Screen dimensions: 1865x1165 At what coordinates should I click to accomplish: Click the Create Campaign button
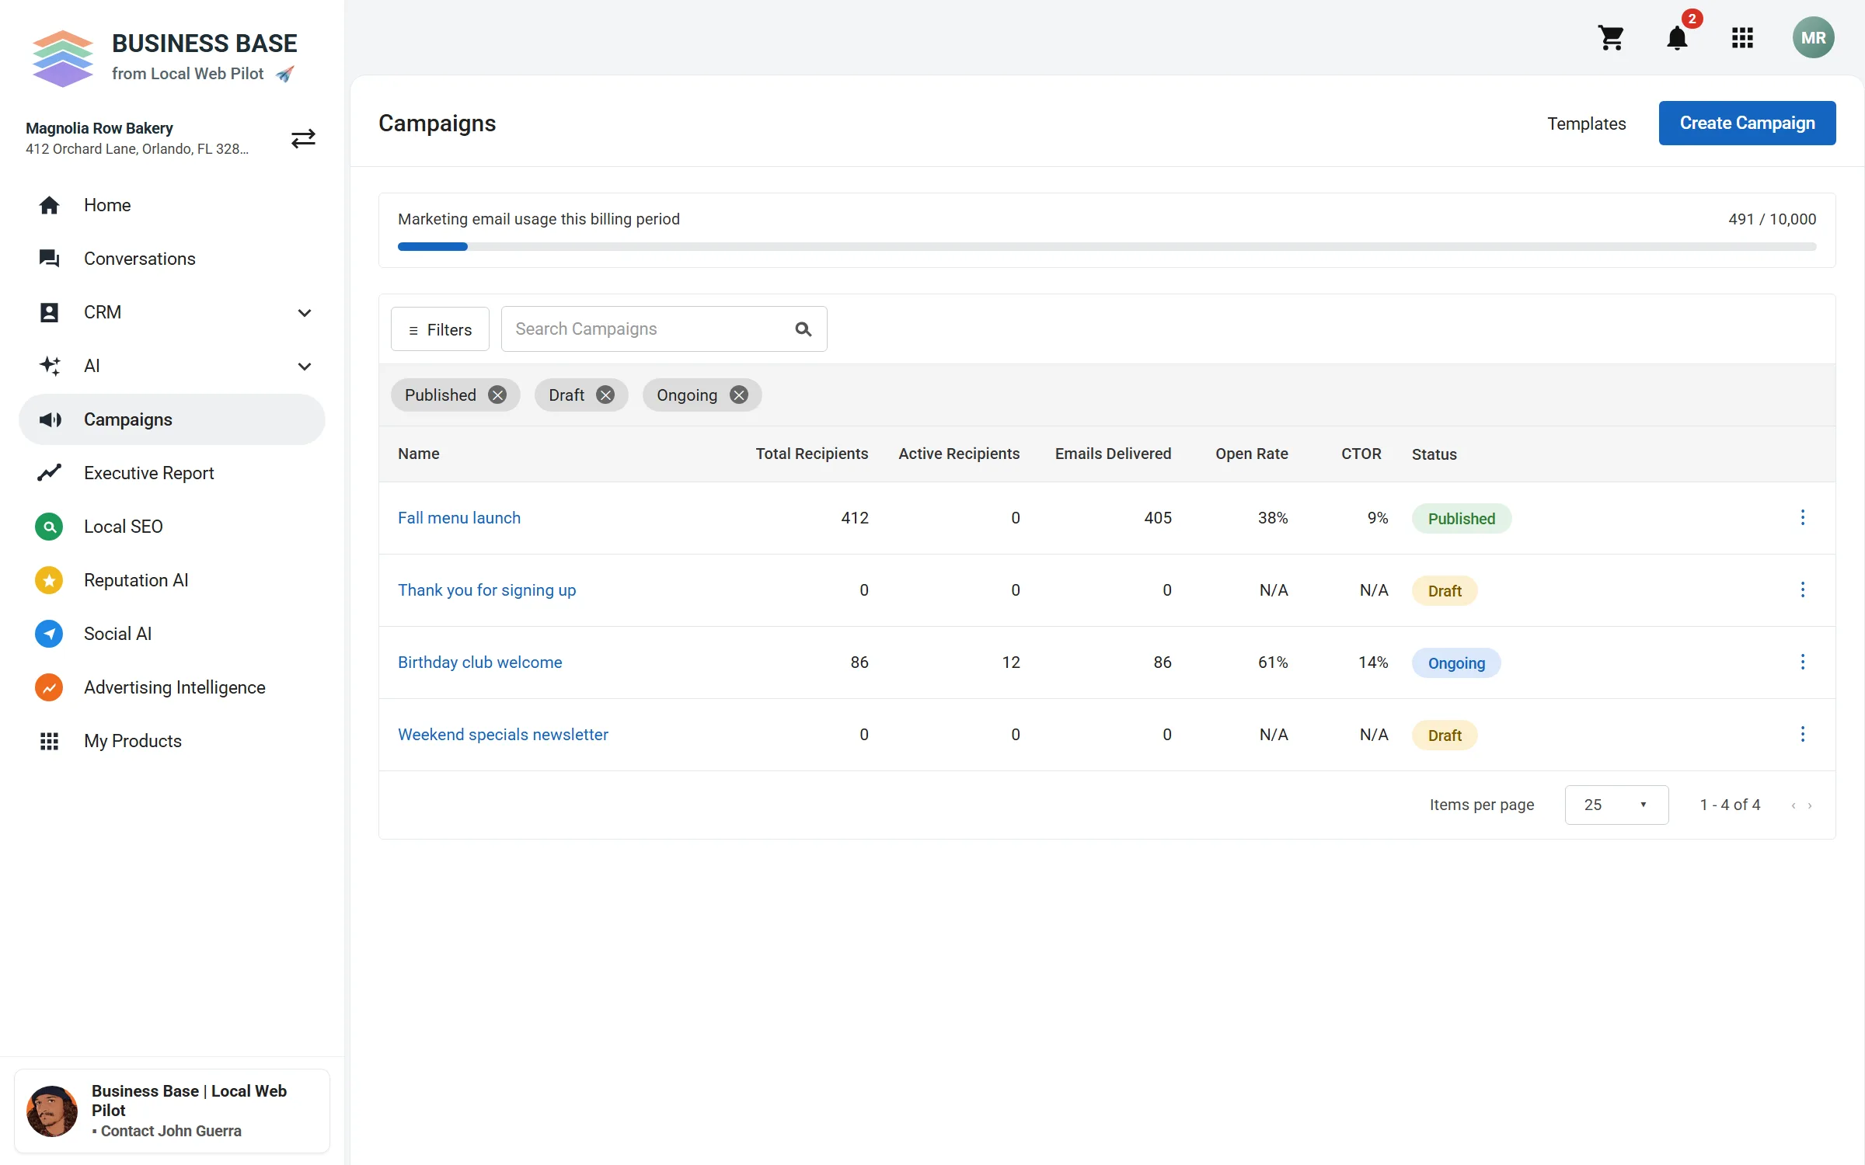tap(1747, 123)
